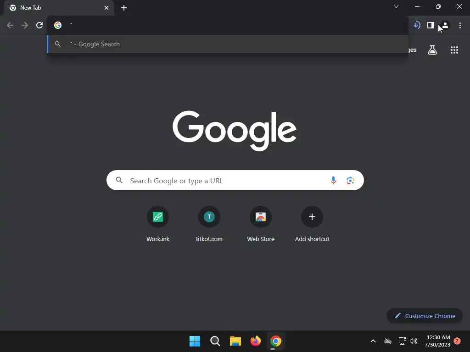
Task: Select the Google Search suggestion
Action: [x=228, y=44]
